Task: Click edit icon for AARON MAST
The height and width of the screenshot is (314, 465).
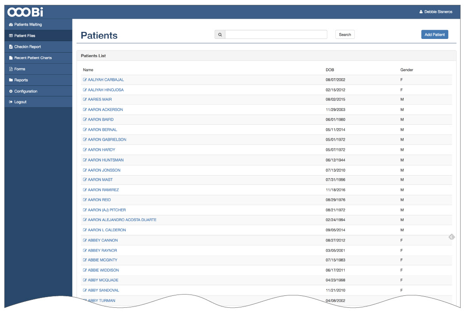Action: [x=85, y=180]
